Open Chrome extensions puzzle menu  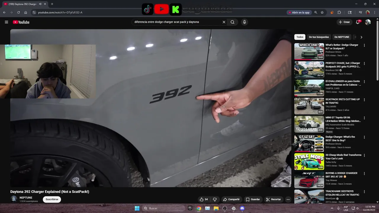pyautogui.click(x=339, y=12)
